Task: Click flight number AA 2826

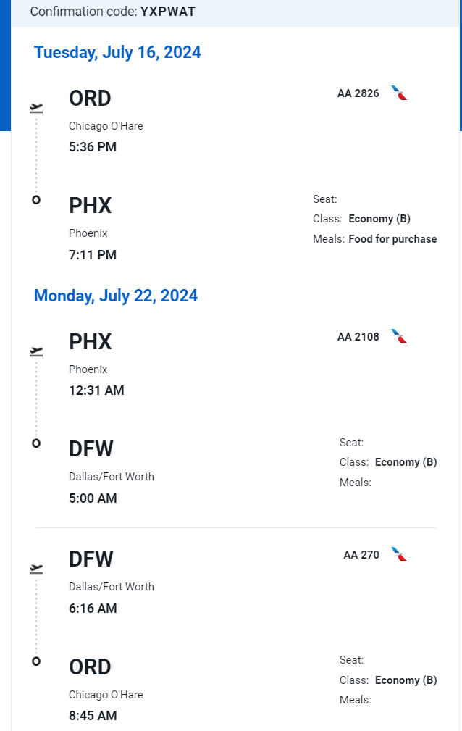Action: [x=358, y=93]
